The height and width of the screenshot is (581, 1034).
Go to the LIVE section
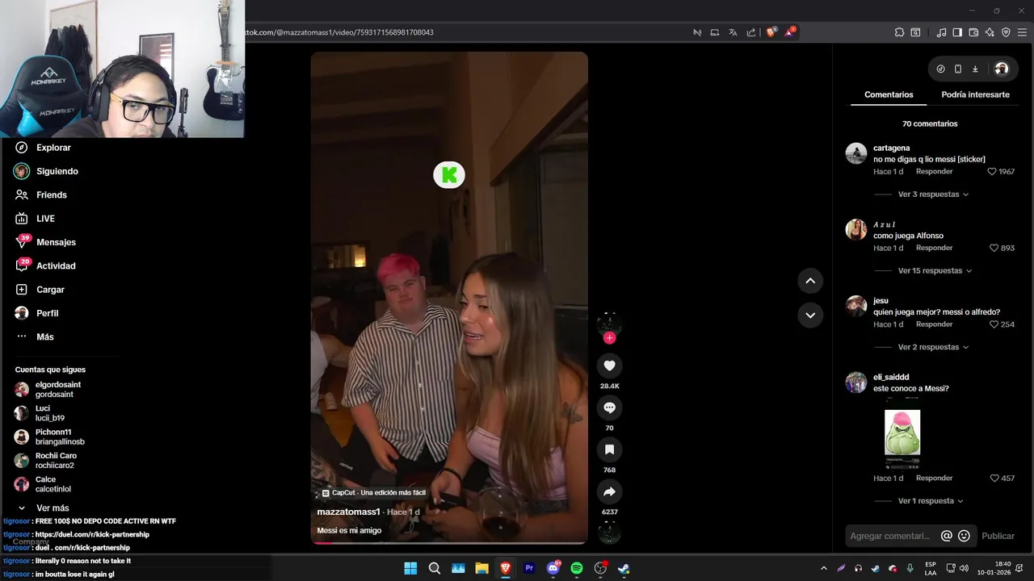point(35,219)
